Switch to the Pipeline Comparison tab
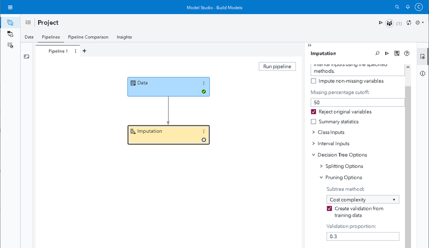 [88, 37]
